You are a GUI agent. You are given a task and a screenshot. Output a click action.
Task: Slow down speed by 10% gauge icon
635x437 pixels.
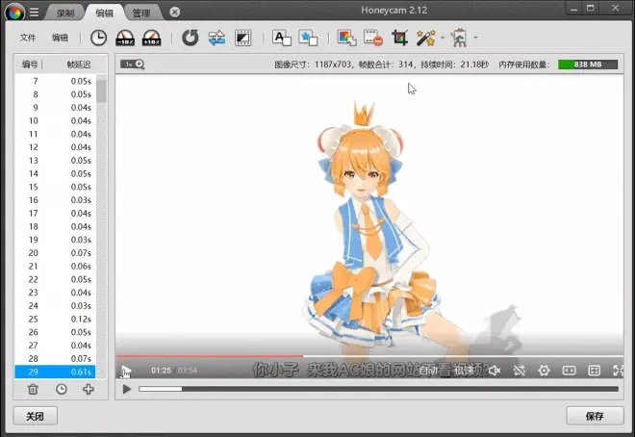pyautogui.click(x=125, y=38)
